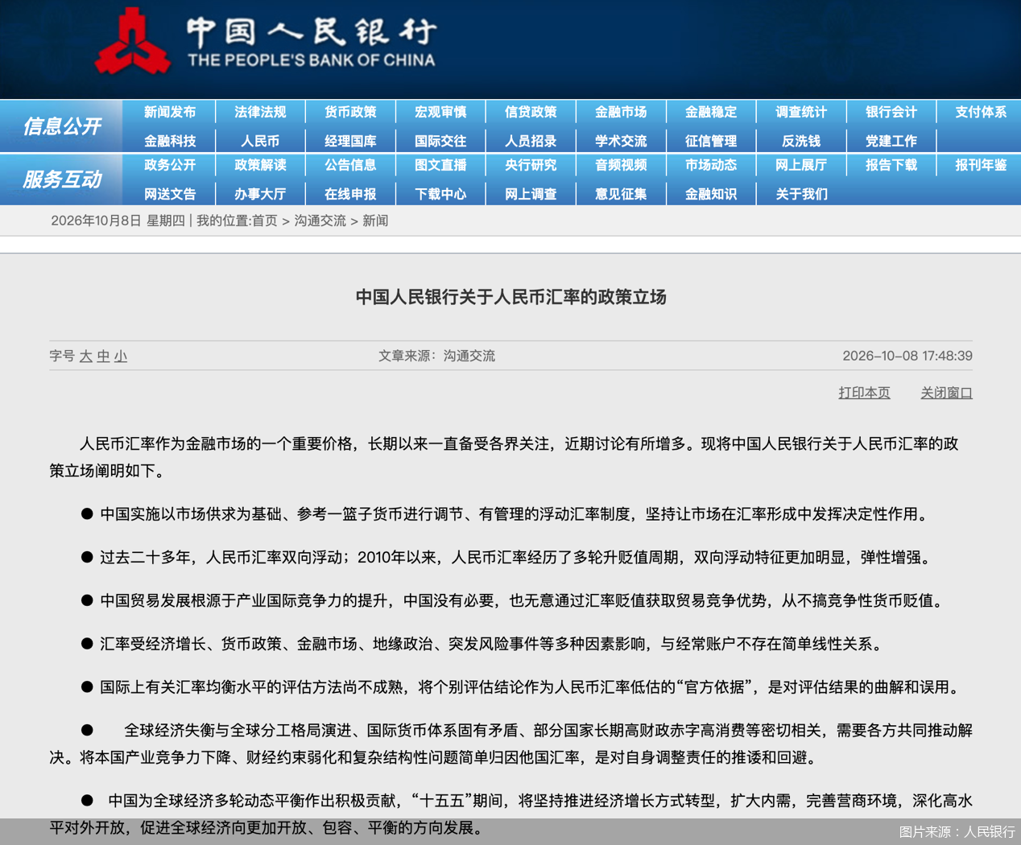This screenshot has width=1021, height=845.
Task: Go to 下载中心
Action: coord(440,194)
